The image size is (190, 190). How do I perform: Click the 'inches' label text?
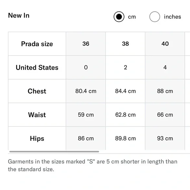tap(172, 17)
